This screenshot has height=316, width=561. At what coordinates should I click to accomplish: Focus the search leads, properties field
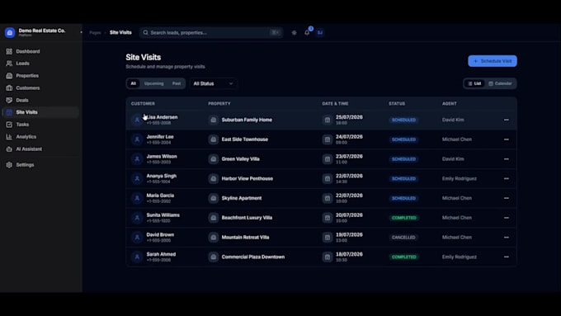click(211, 32)
